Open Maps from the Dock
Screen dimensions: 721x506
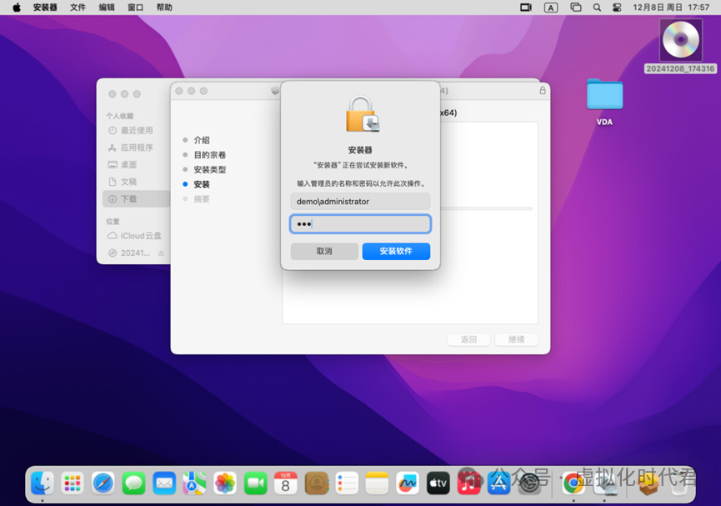(x=194, y=483)
